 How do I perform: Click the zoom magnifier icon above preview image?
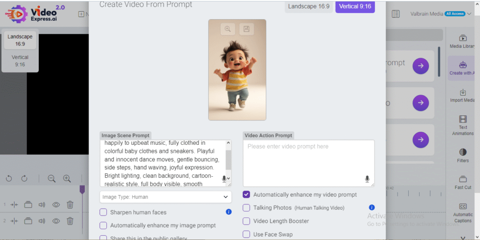coord(227,29)
